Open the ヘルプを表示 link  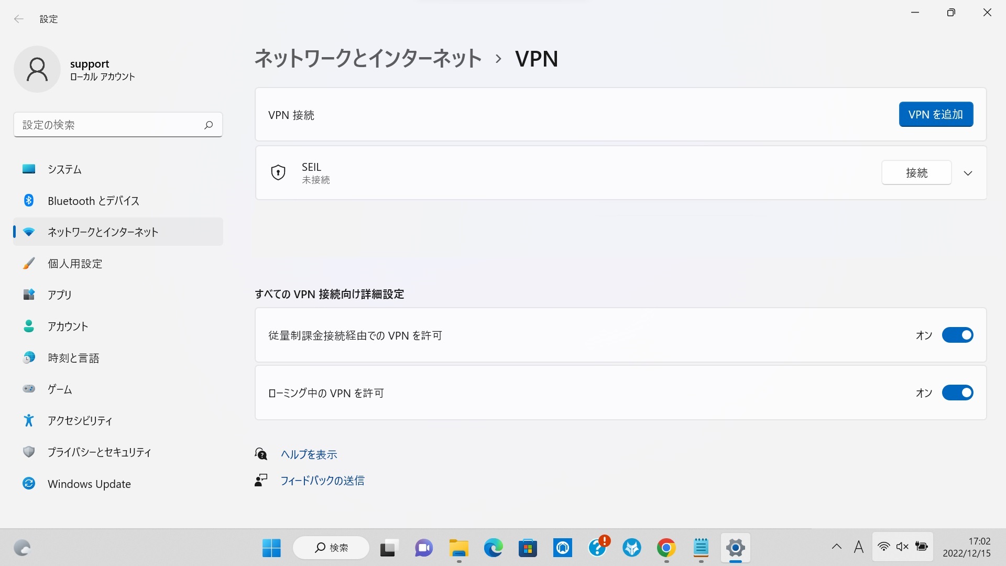(309, 454)
